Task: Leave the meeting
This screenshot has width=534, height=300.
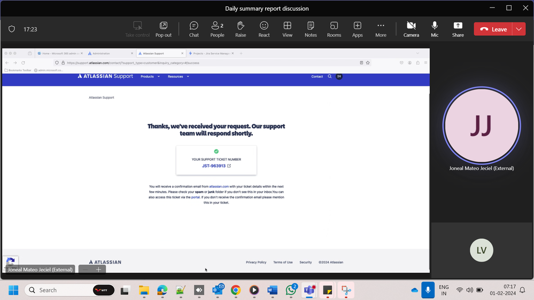Action: click(x=493, y=29)
